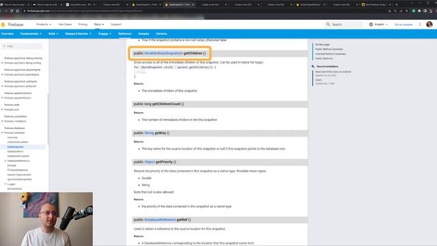Open the Use Cases menu item
437x246 pixels.
coord(65,25)
